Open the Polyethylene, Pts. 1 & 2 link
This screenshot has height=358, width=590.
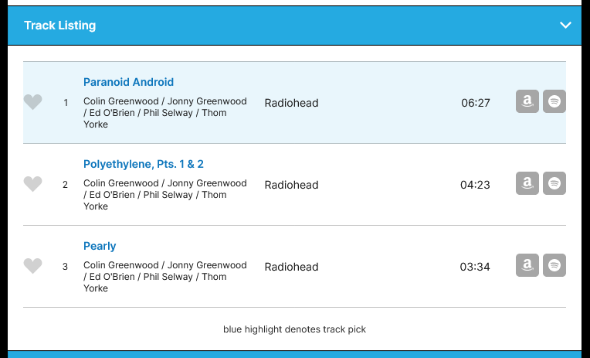(x=144, y=164)
